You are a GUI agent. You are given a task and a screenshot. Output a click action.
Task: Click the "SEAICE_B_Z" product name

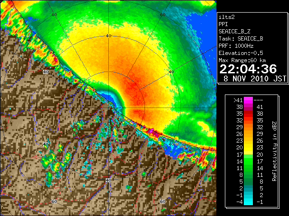point(234,31)
